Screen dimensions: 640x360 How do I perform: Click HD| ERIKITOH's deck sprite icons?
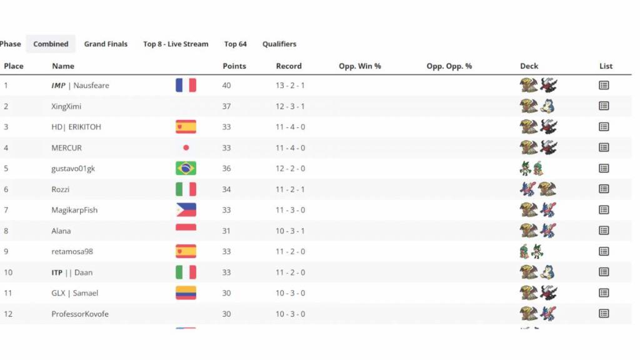pyautogui.click(x=538, y=127)
